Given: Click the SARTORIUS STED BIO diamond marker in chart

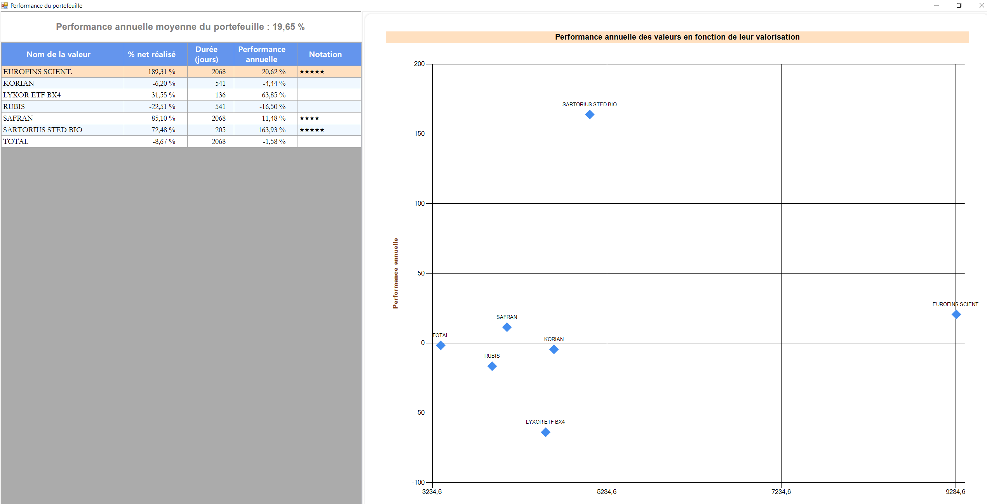Looking at the screenshot, I should (x=590, y=114).
